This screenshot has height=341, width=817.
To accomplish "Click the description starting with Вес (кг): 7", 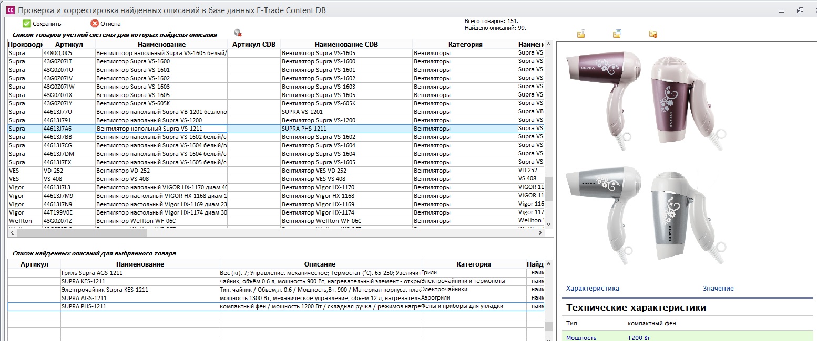I will tap(320, 273).
